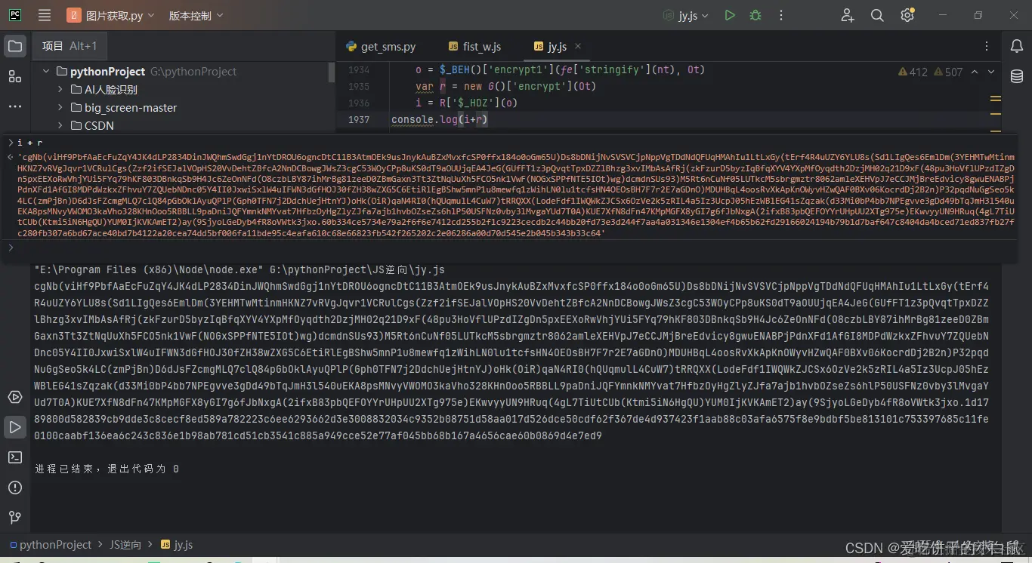1032x563 pixels.
Task: Switch to fist_w.js tab
Action: point(474,46)
